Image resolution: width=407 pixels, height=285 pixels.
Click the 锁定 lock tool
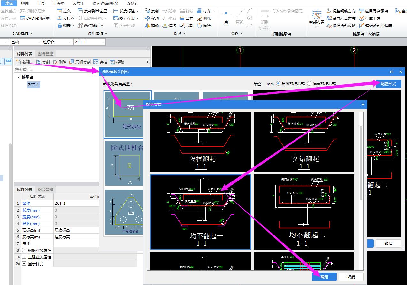66,26
